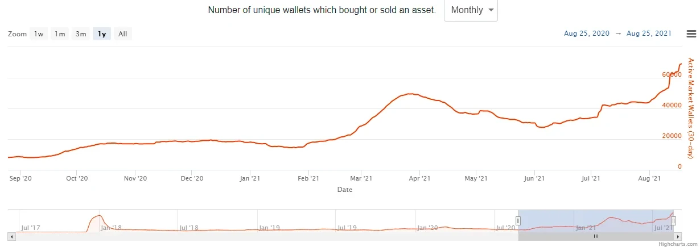Click the navigator peak near Jan '18
This screenshot has height=247, width=700.
coord(99,216)
